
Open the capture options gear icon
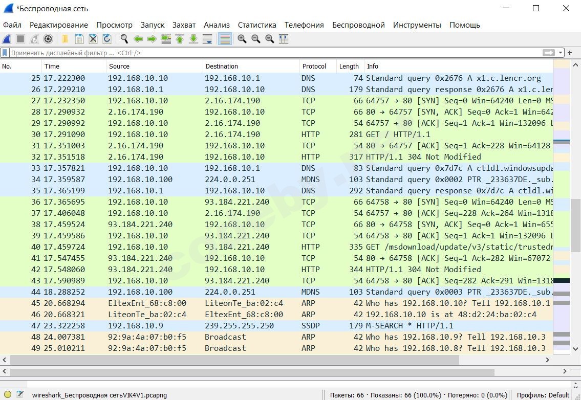tap(48, 39)
